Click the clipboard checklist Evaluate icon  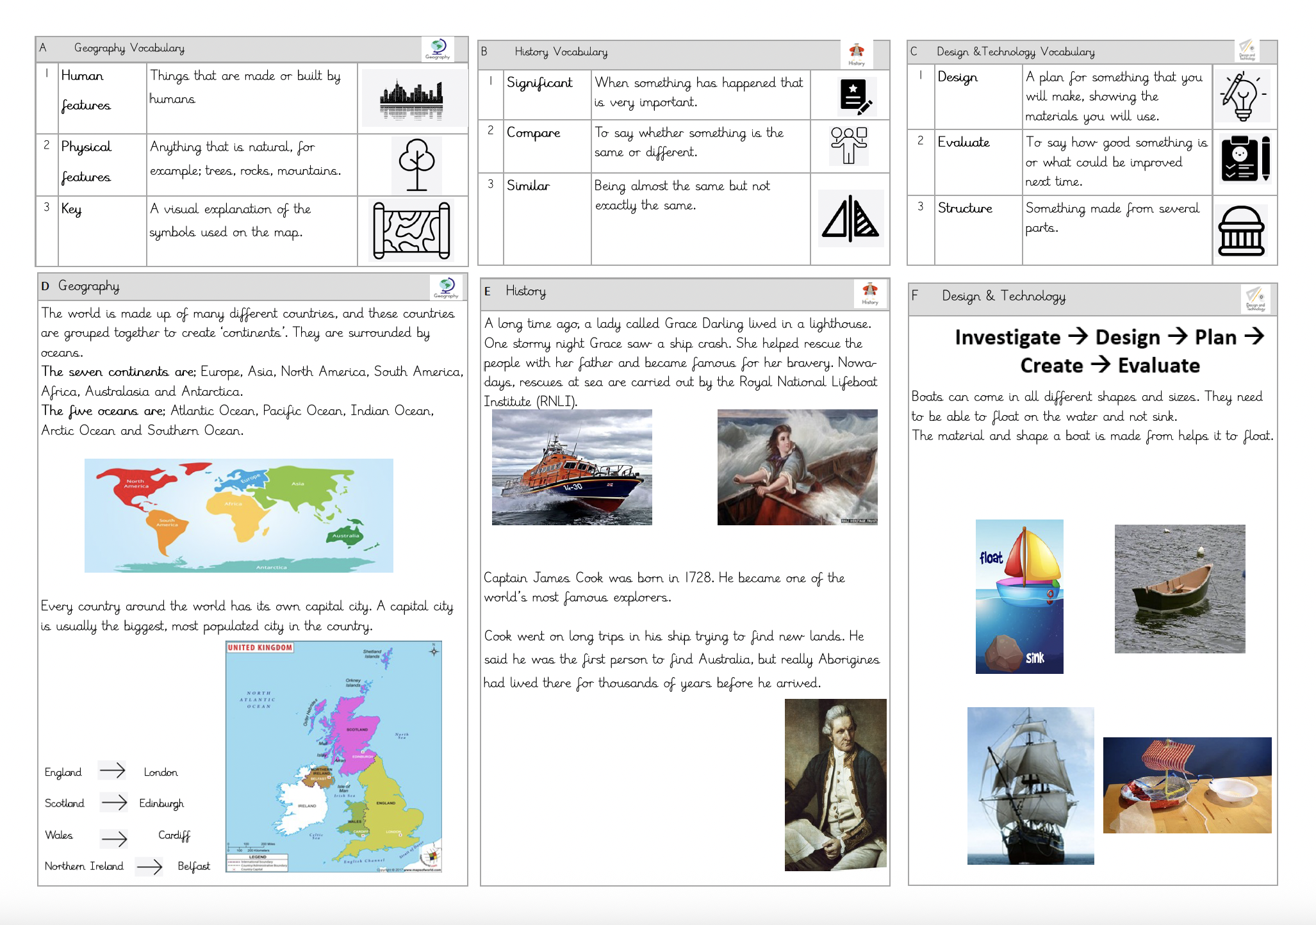(1245, 159)
